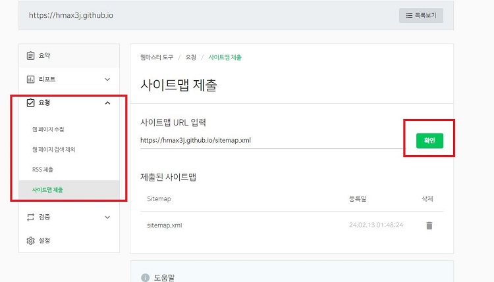
Task: Click the 24.02.13 01:48:24 date cell
Action: click(x=376, y=225)
